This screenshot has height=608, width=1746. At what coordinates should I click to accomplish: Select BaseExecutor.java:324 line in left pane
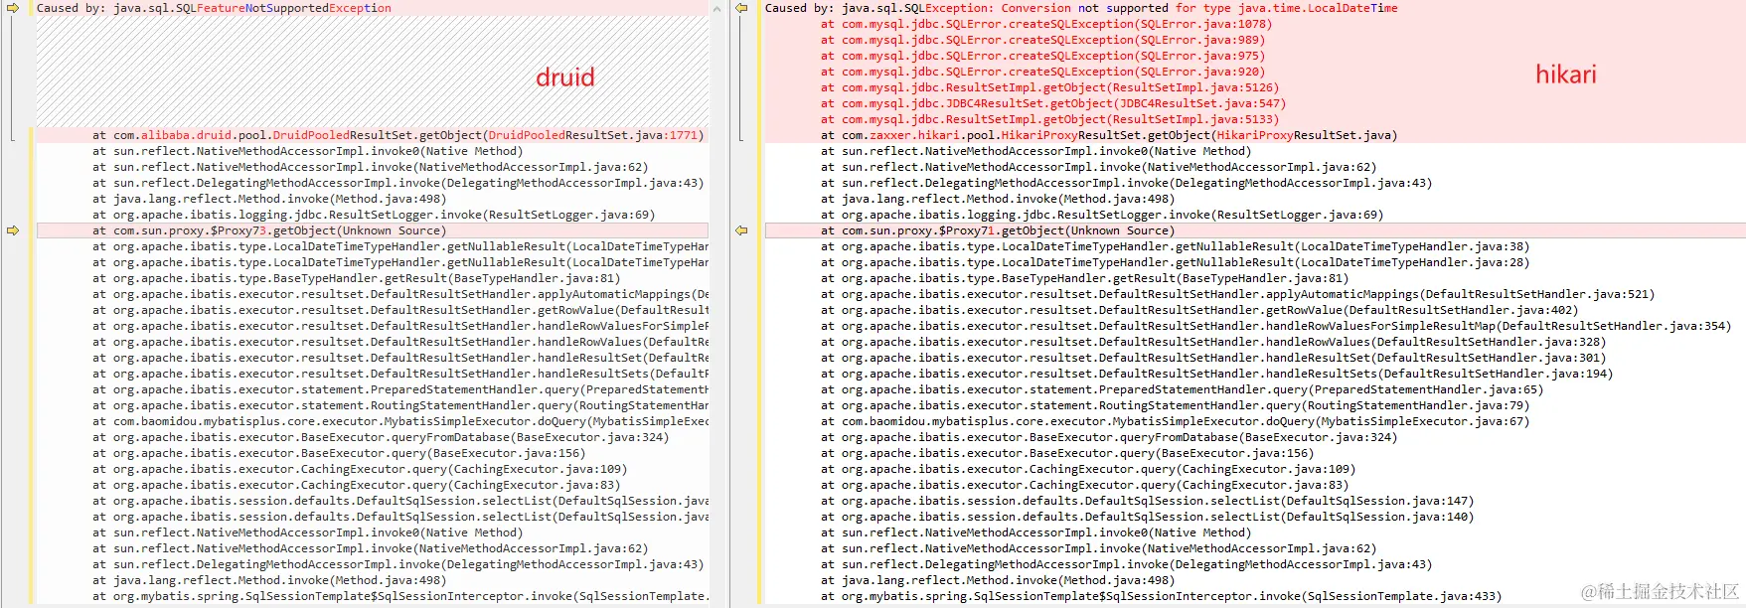(x=381, y=437)
